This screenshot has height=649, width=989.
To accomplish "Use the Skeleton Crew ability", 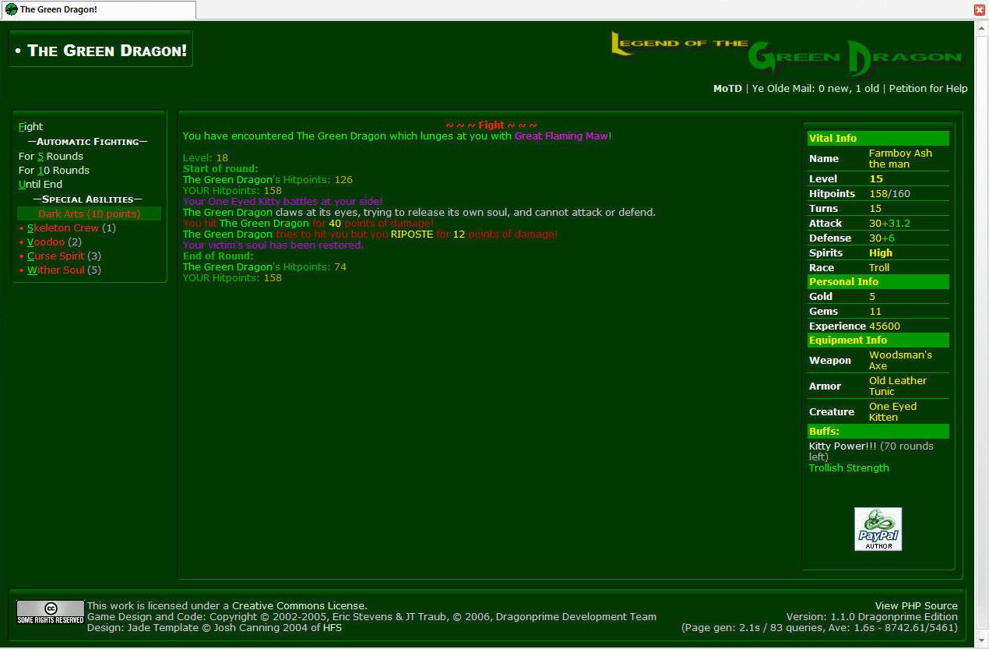I will [x=63, y=228].
